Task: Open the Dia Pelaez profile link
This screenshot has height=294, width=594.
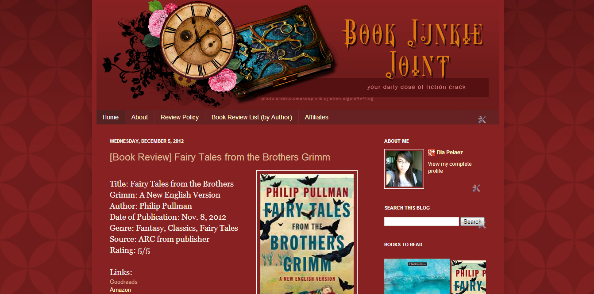Action: [450, 153]
